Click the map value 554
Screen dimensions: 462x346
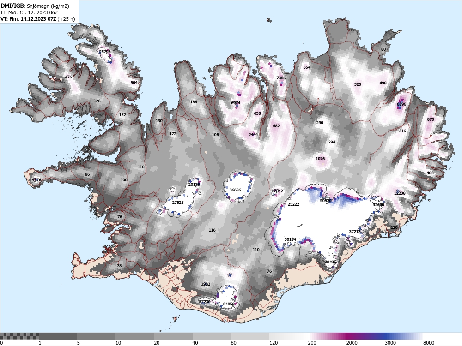tap(307, 67)
